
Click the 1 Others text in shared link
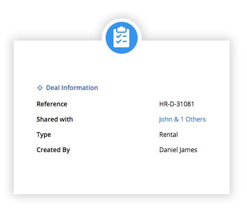coord(193,119)
